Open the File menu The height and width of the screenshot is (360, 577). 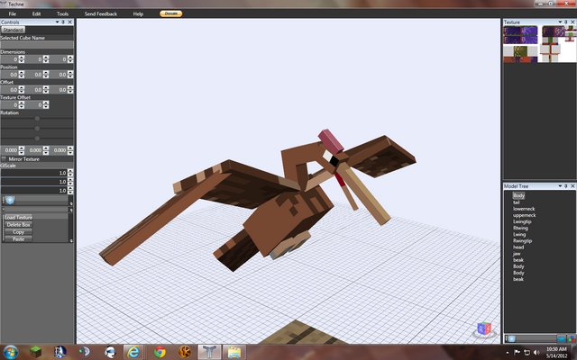click(13, 13)
